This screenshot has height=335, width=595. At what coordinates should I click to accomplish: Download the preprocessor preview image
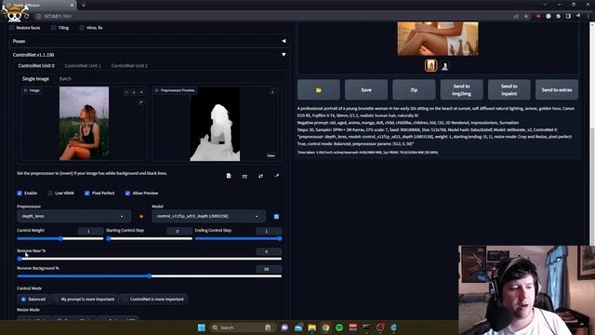[x=272, y=92]
